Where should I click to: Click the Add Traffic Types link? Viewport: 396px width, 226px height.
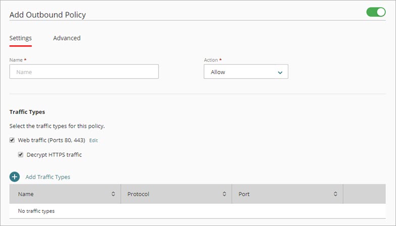(x=48, y=177)
